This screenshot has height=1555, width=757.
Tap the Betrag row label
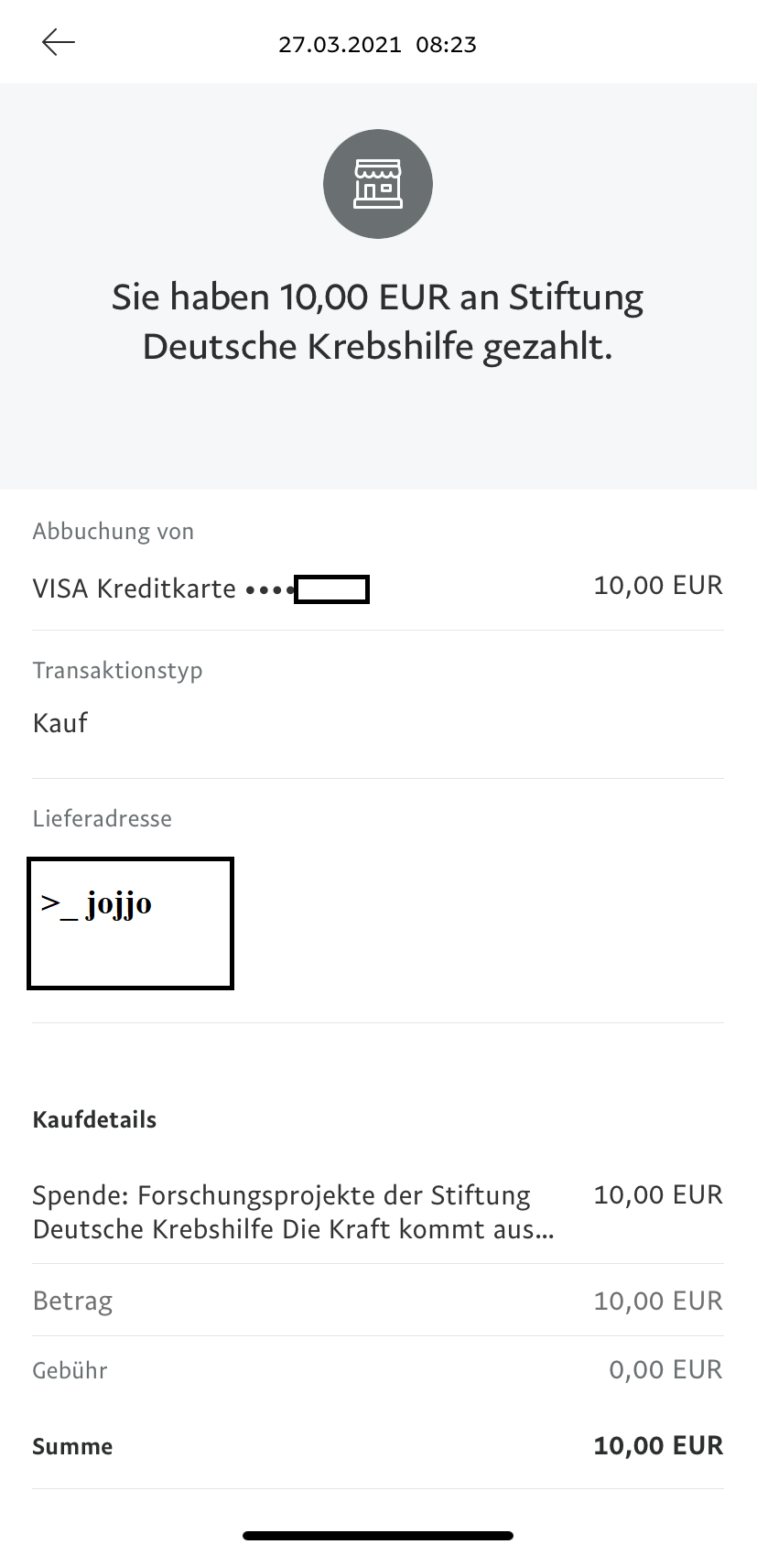(x=72, y=1301)
